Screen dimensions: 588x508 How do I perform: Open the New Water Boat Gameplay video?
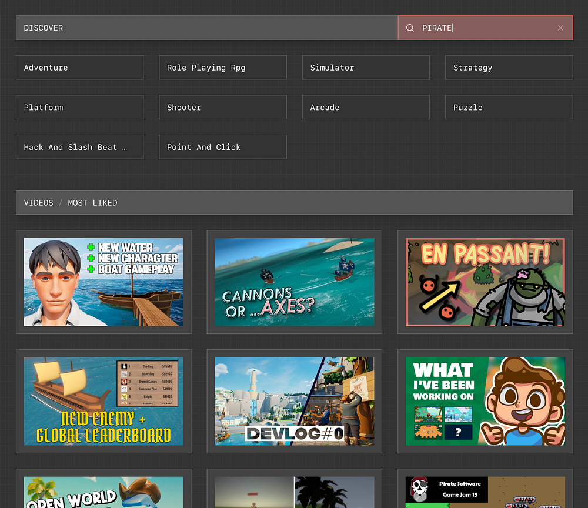pos(103,282)
